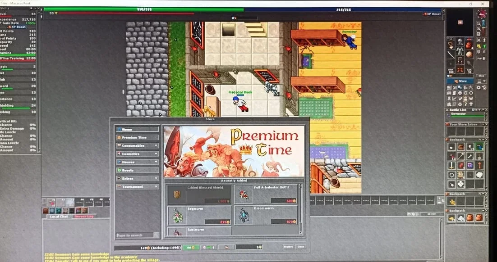This screenshot has height=262, width=497.
Task: Click the analytics graph icon in sidebar
Action: 455,99
